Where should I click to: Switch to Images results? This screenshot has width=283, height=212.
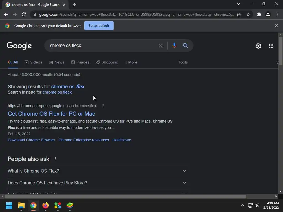point(80,62)
